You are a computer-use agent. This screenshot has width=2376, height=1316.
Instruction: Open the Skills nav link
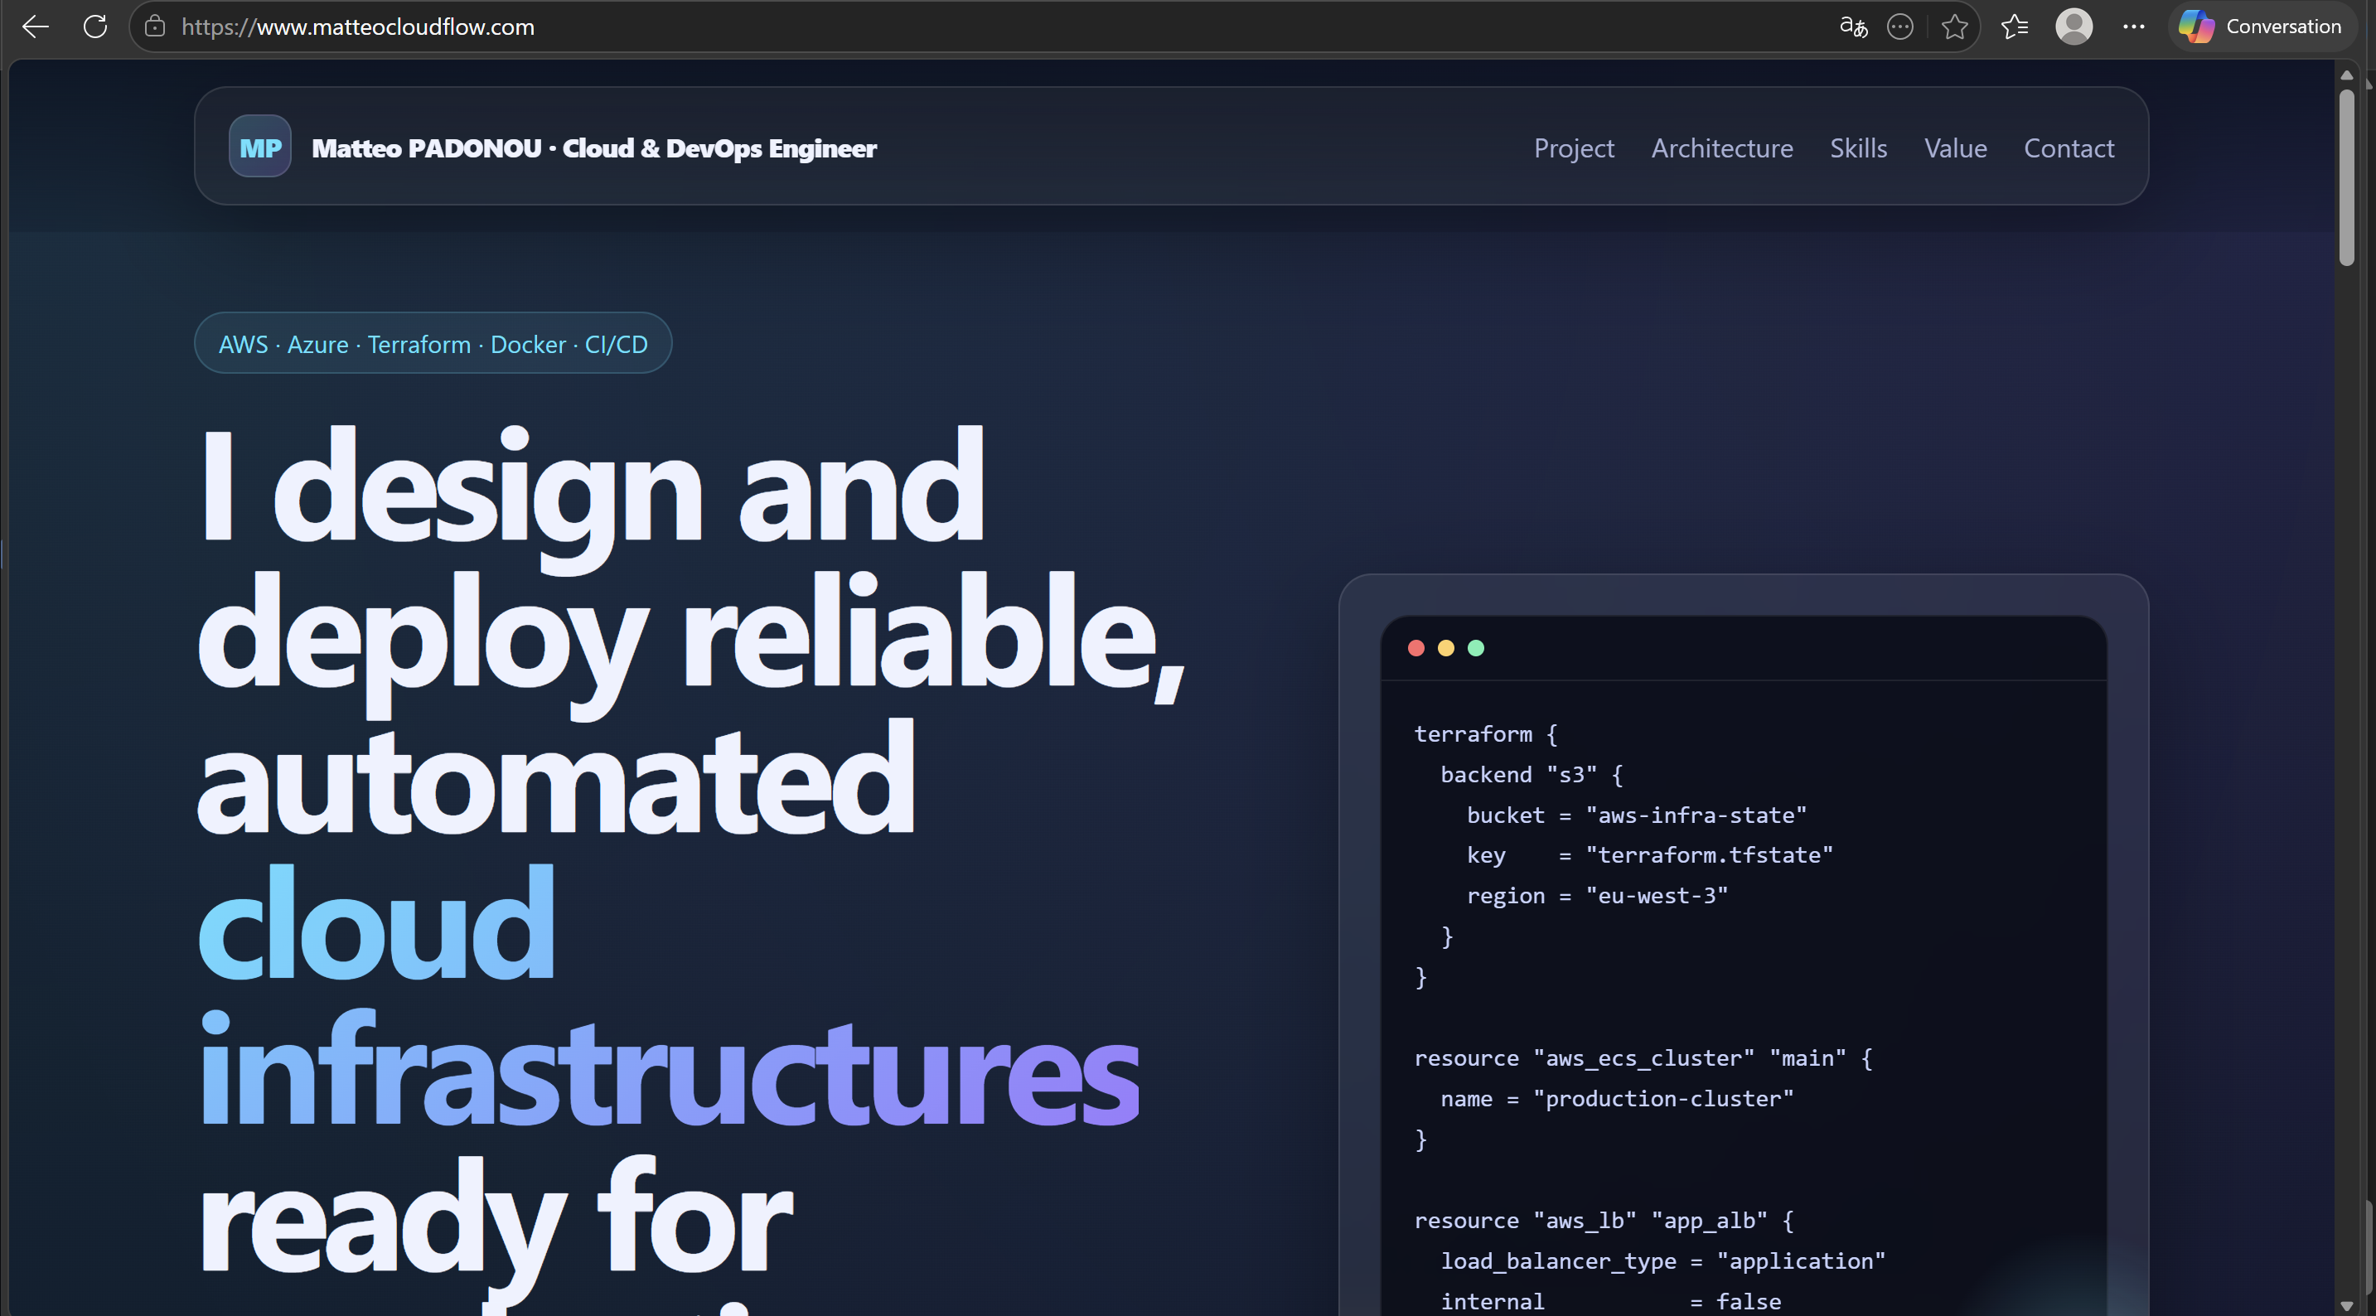pos(1858,148)
